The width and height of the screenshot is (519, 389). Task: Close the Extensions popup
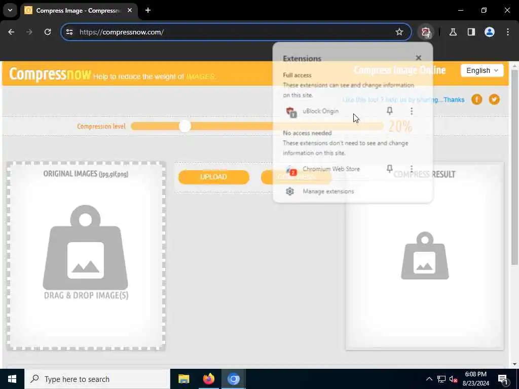(x=418, y=58)
